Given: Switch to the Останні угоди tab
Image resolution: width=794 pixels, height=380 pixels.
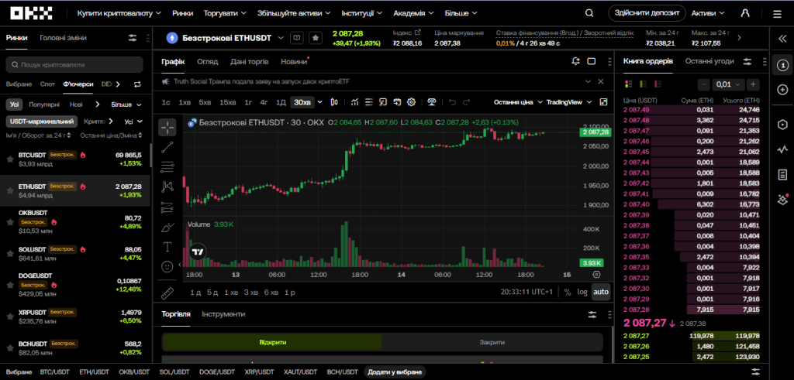Looking at the screenshot, I should 709,61.
